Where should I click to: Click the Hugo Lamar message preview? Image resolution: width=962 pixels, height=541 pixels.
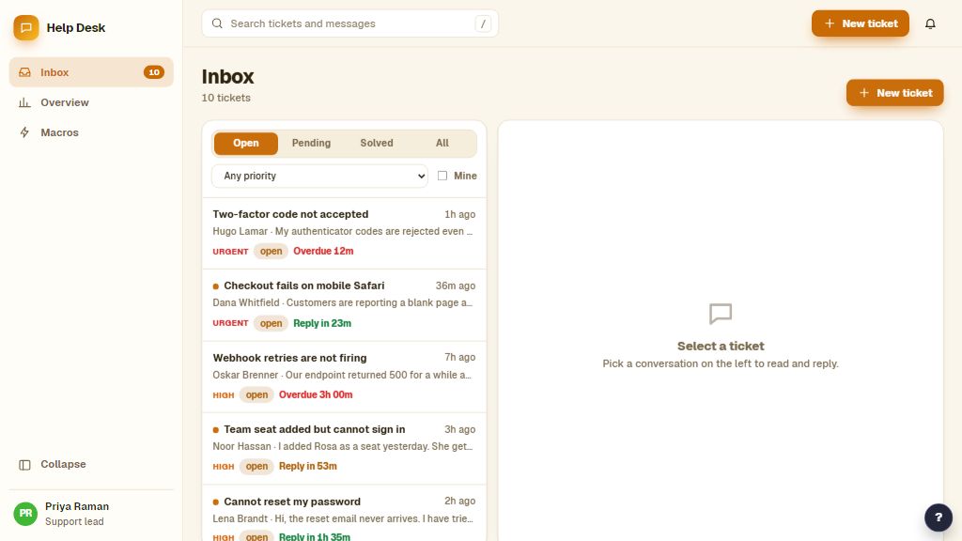click(343, 231)
